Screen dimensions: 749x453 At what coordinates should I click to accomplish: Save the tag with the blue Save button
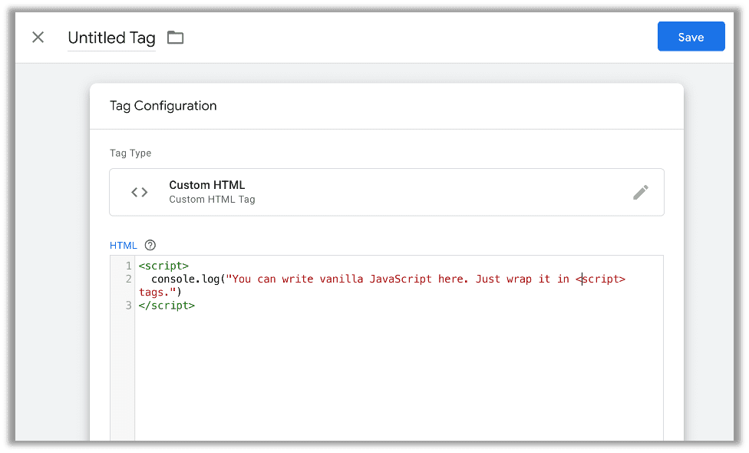tap(690, 36)
